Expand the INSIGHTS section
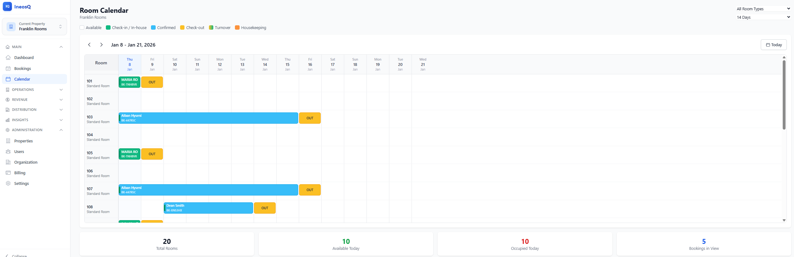This screenshot has width=794, height=257. 34,120
